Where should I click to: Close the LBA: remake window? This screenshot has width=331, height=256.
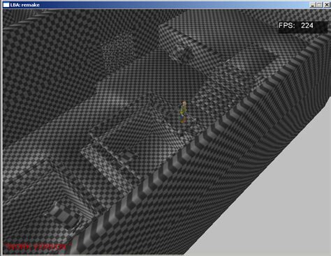tap(327, 5)
